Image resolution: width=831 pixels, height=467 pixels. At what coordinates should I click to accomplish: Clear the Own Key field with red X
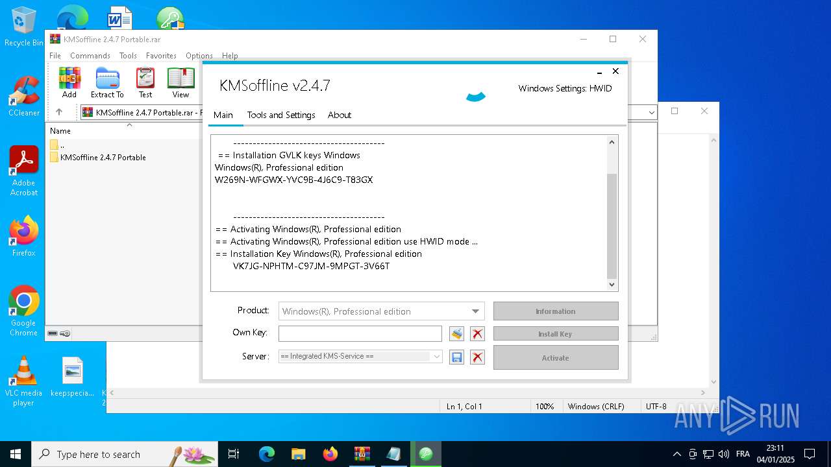point(477,334)
